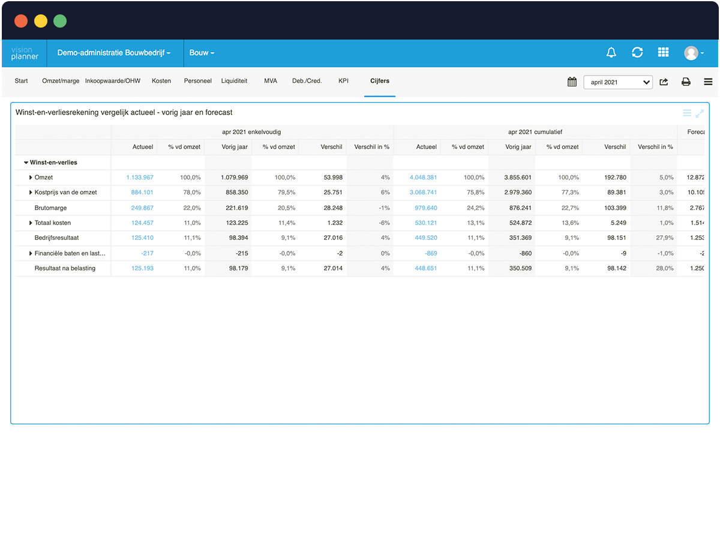Click cumulative vorig jaar value 3.855.601

tap(518, 178)
